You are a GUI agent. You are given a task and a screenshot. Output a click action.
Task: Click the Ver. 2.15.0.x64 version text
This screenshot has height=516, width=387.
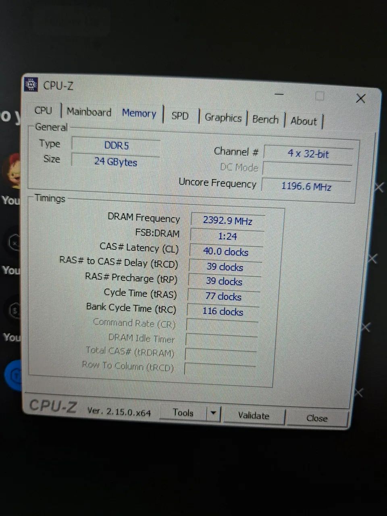(x=119, y=412)
